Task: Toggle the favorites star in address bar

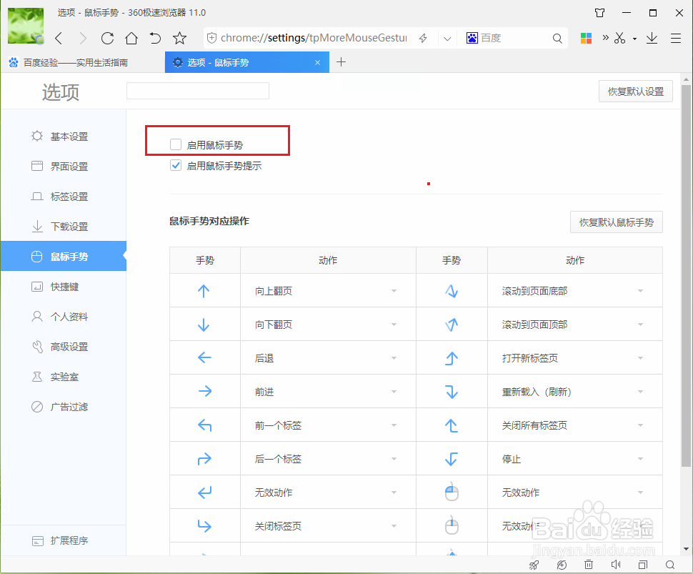Action: tap(180, 38)
